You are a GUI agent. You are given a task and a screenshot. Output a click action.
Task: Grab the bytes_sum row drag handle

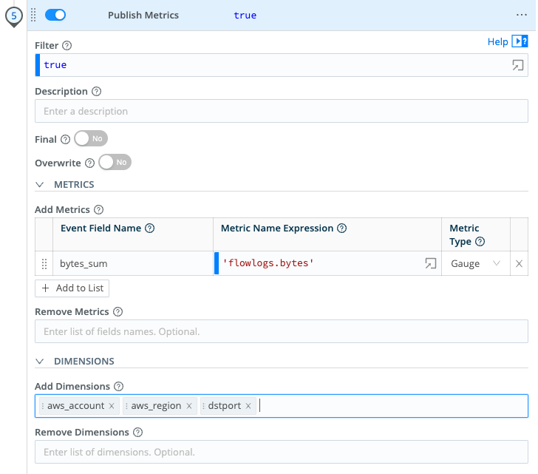click(44, 263)
